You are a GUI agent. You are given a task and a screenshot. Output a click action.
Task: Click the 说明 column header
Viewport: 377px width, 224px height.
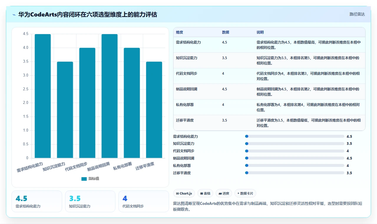pyautogui.click(x=260, y=32)
